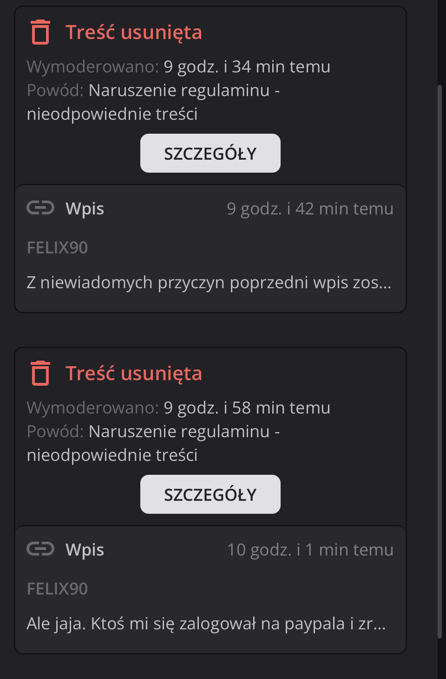Click the "Naruszenie regulaminu" reason on the top card
The image size is (446, 679).
click(179, 91)
